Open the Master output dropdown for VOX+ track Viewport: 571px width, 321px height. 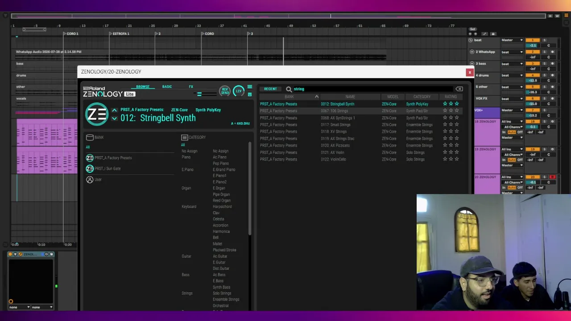coord(512,110)
